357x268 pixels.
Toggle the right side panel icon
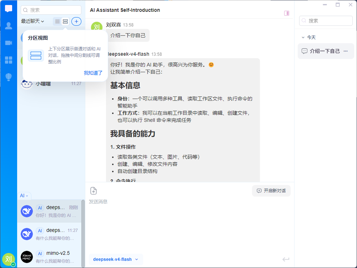(x=287, y=13)
